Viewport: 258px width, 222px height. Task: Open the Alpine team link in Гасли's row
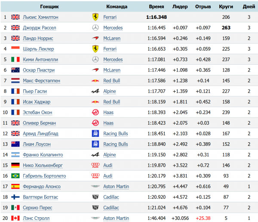coord(110,91)
